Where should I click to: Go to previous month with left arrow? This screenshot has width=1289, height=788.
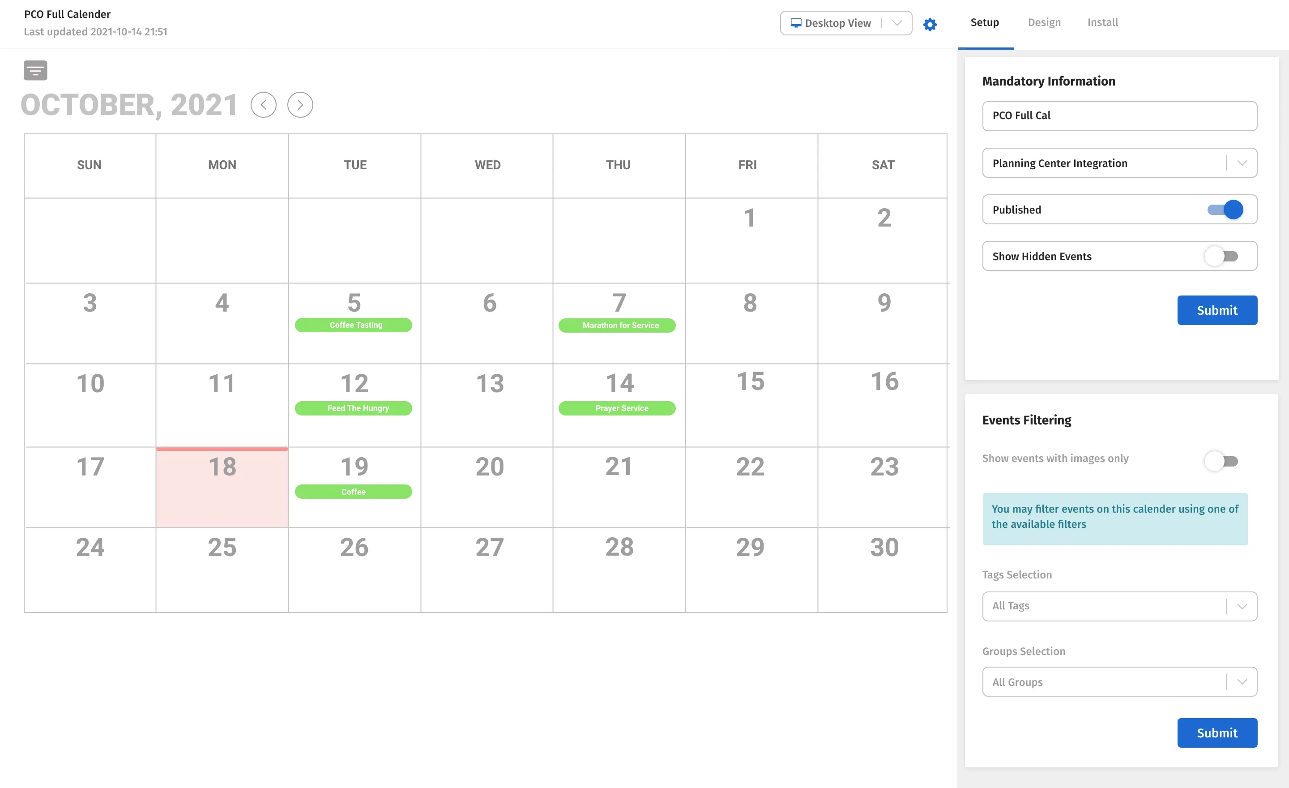tap(263, 105)
